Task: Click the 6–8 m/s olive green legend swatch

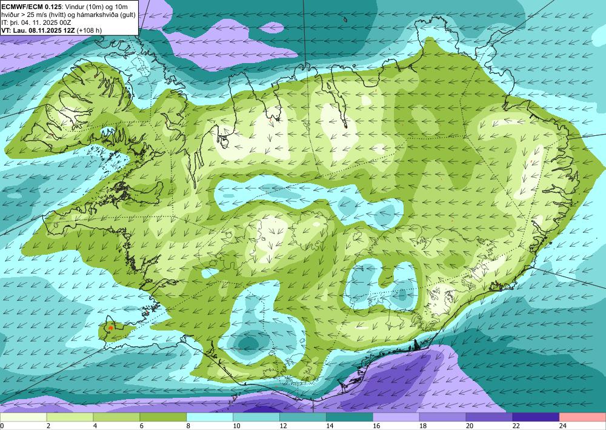Action: [163, 417]
